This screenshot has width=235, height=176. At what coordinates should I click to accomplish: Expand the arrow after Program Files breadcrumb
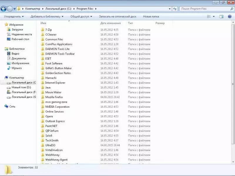pyautogui.click(x=96, y=9)
